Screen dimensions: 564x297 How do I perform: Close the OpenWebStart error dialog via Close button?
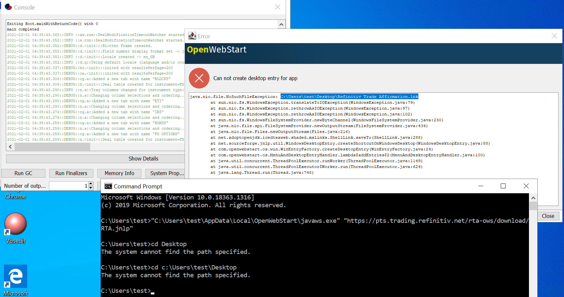[x=548, y=216]
